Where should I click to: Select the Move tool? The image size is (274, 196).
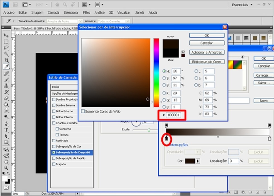(x=6, y=36)
